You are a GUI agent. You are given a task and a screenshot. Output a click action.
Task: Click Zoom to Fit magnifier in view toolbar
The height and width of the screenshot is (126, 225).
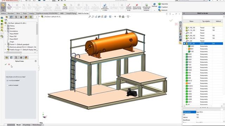tap(90, 17)
